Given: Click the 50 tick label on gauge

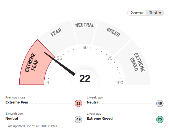Looking at the screenshot, I should [85, 48].
